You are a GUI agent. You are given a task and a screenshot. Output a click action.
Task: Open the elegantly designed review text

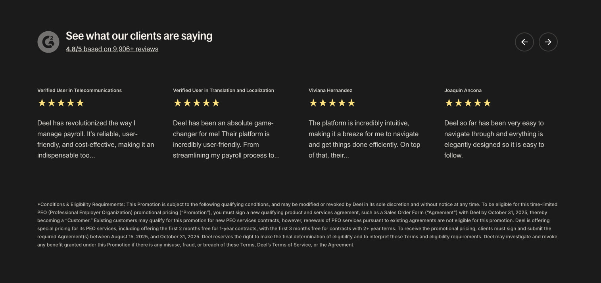[x=494, y=139]
